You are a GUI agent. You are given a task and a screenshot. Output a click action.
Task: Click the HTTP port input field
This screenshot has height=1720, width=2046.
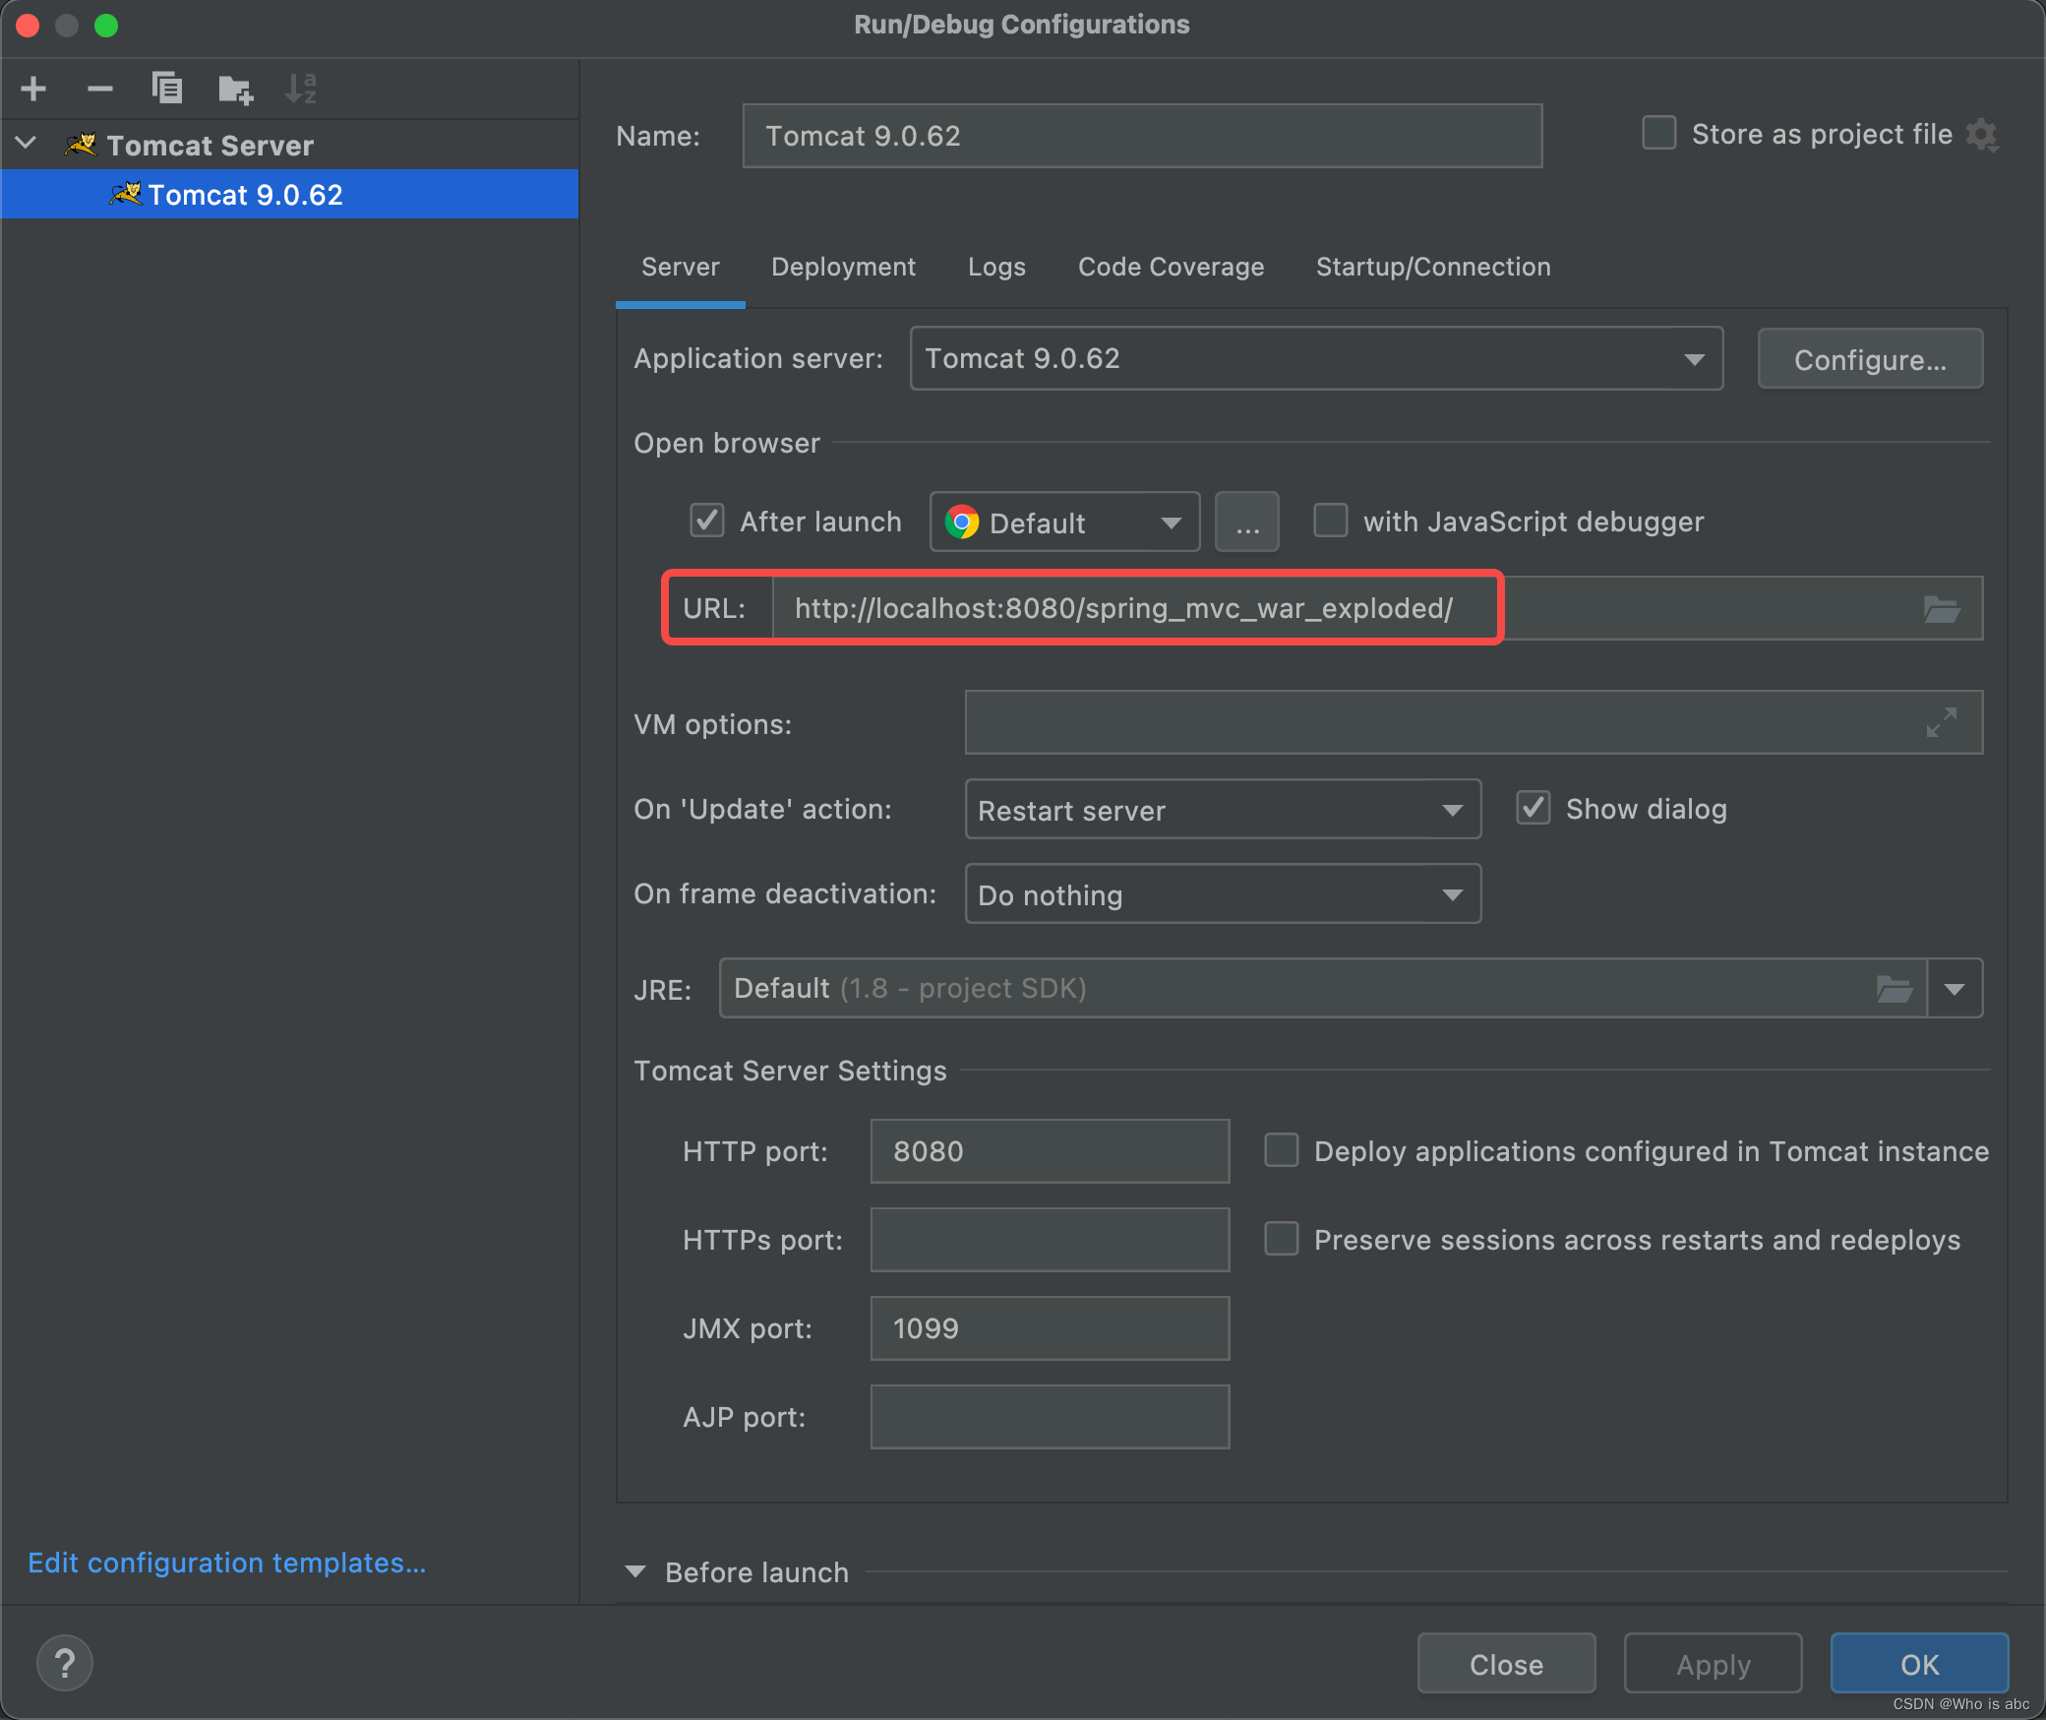[1049, 1151]
